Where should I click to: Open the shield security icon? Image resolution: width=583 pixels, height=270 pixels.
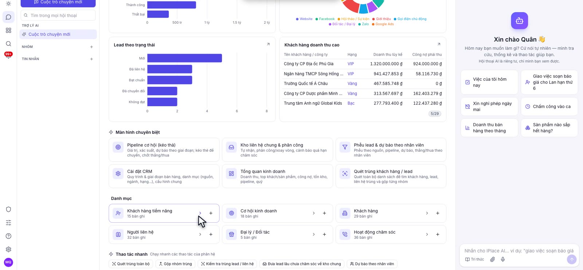tap(8, 209)
